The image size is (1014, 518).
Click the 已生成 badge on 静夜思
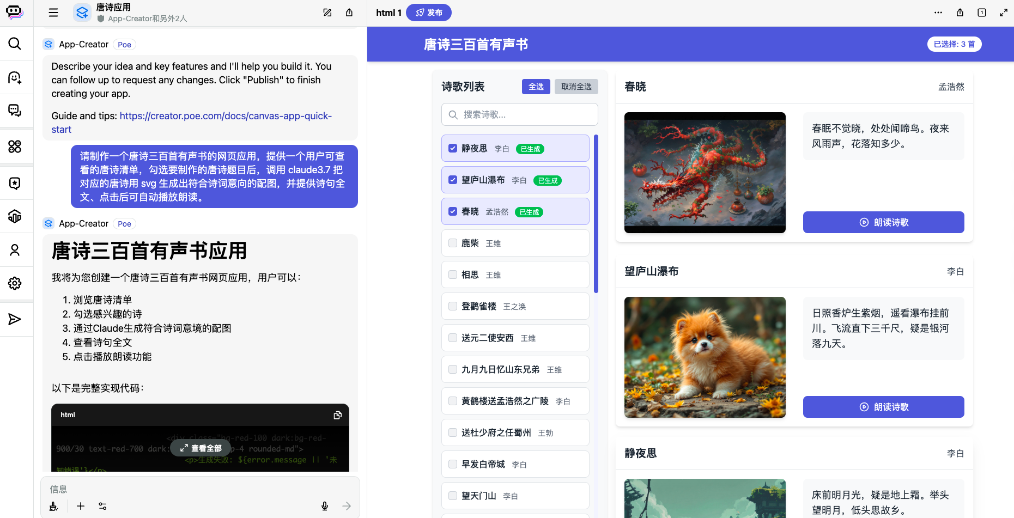click(530, 149)
